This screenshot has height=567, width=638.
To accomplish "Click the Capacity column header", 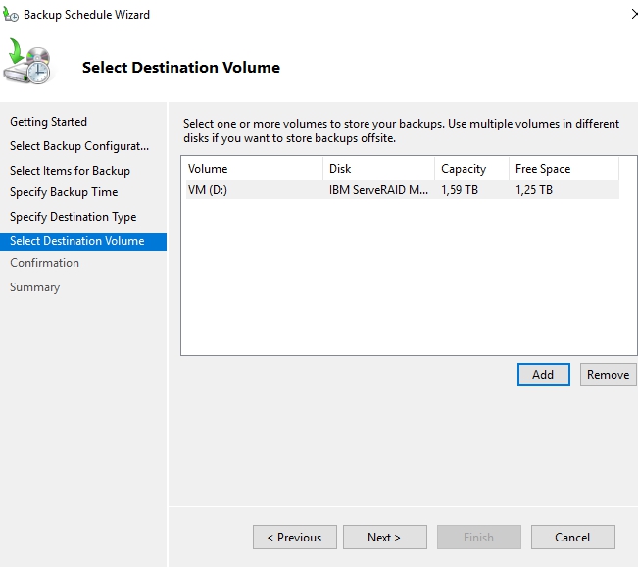I will (470, 169).
